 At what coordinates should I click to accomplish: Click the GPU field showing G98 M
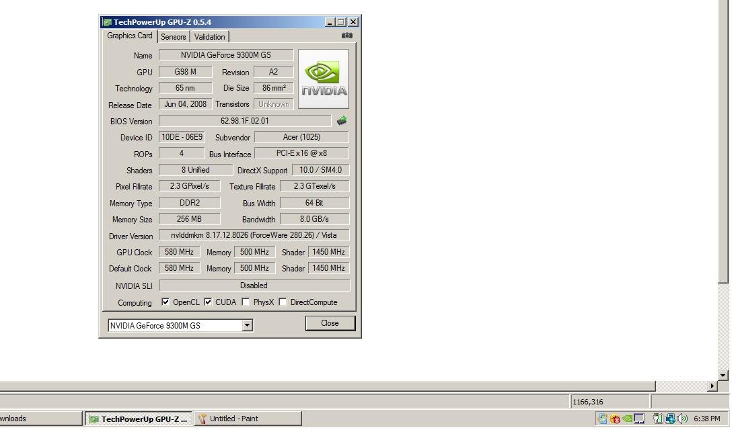click(186, 72)
